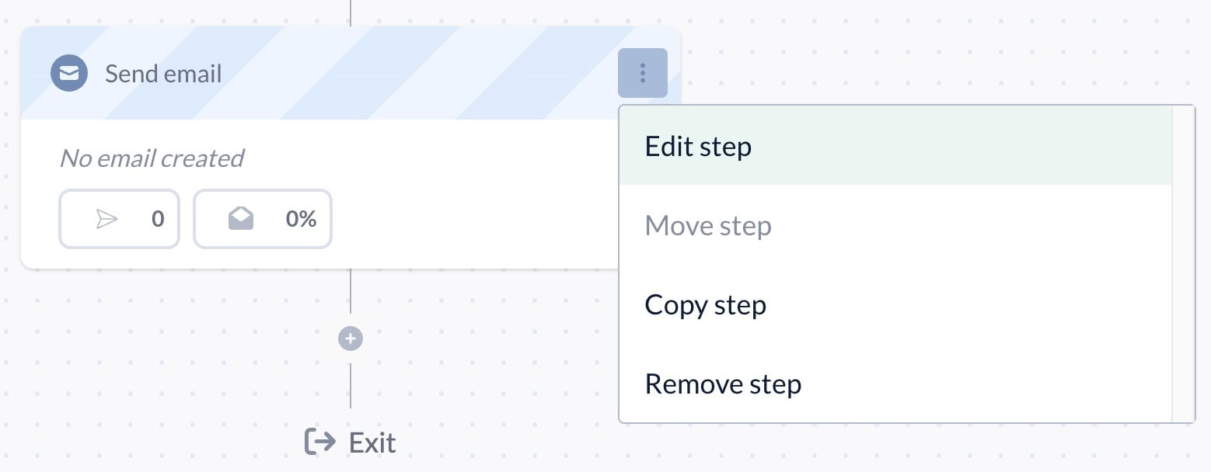The height and width of the screenshot is (472, 1211).
Task: Choose Move step in the menu
Action: (708, 226)
